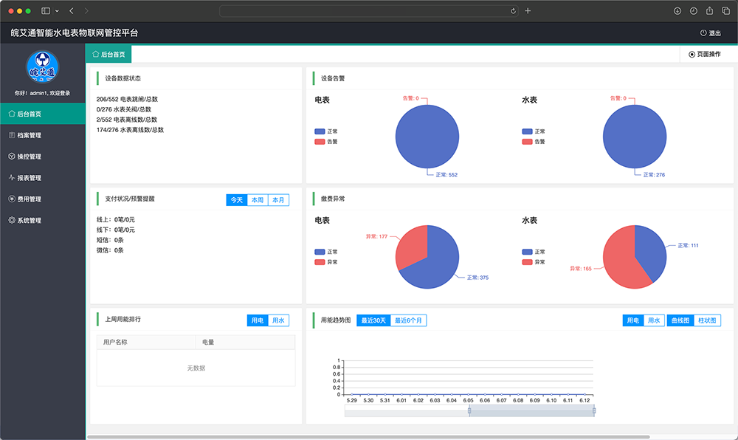Open the Safari downloads icon

pyautogui.click(x=677, y=11)
